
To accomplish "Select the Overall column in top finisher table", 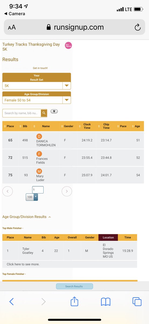I will 72,238.
